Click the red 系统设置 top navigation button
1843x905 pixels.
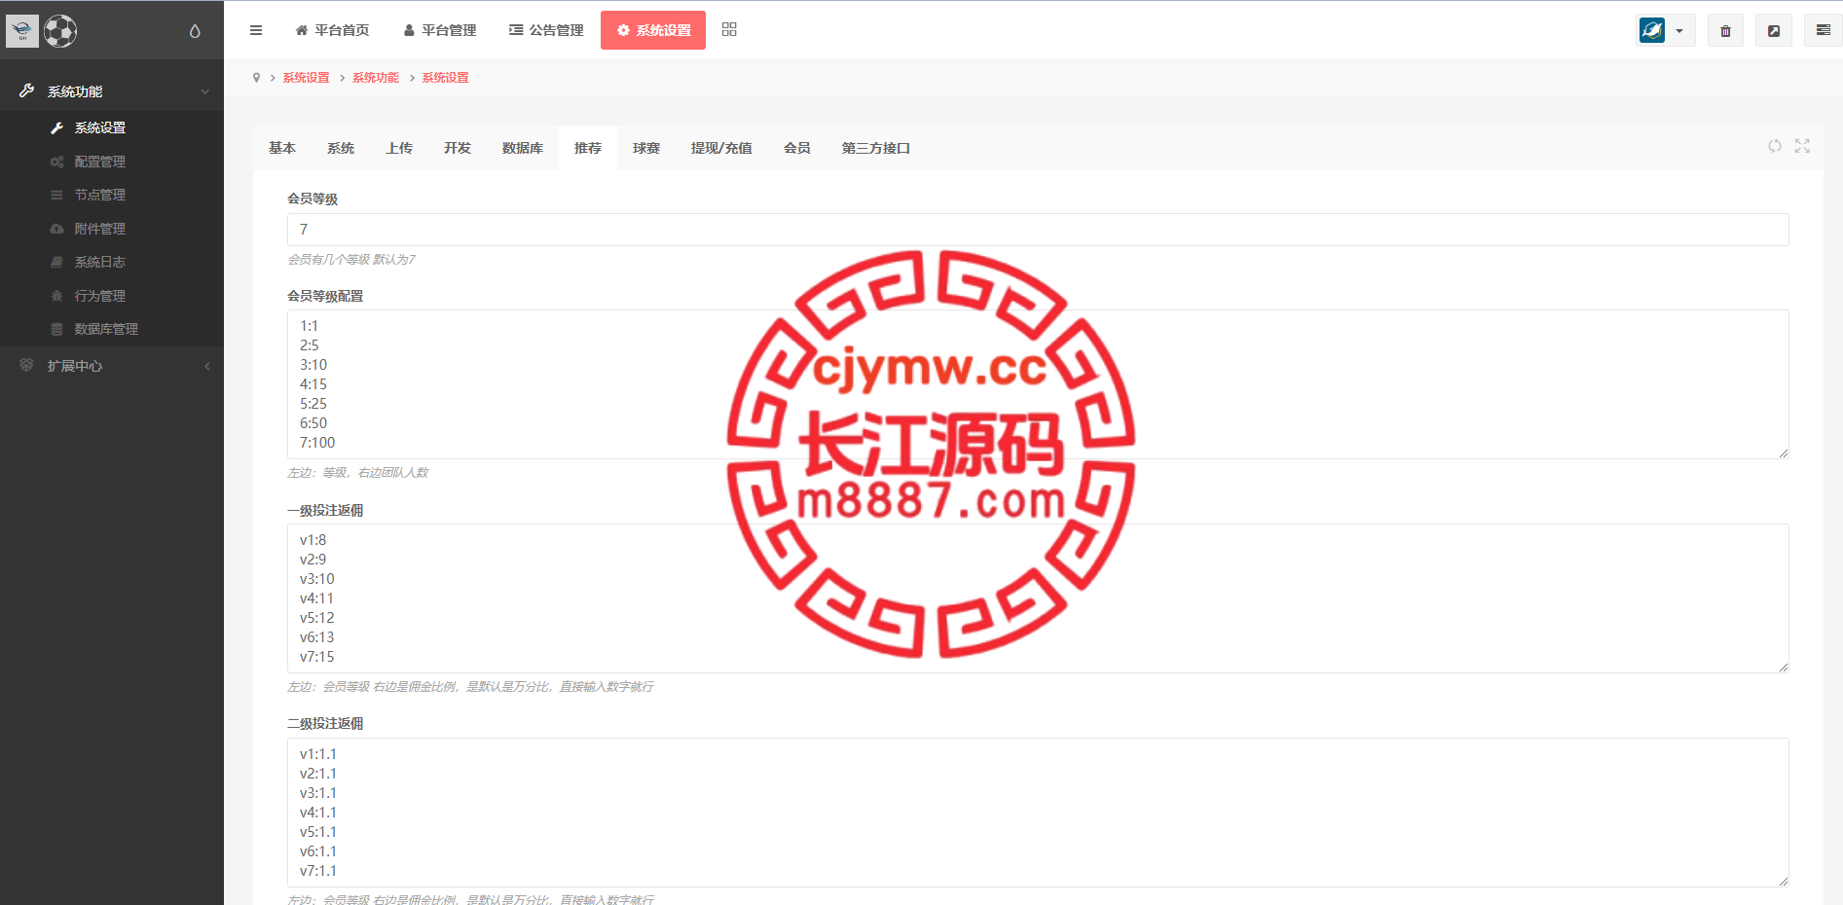[653, 30]
